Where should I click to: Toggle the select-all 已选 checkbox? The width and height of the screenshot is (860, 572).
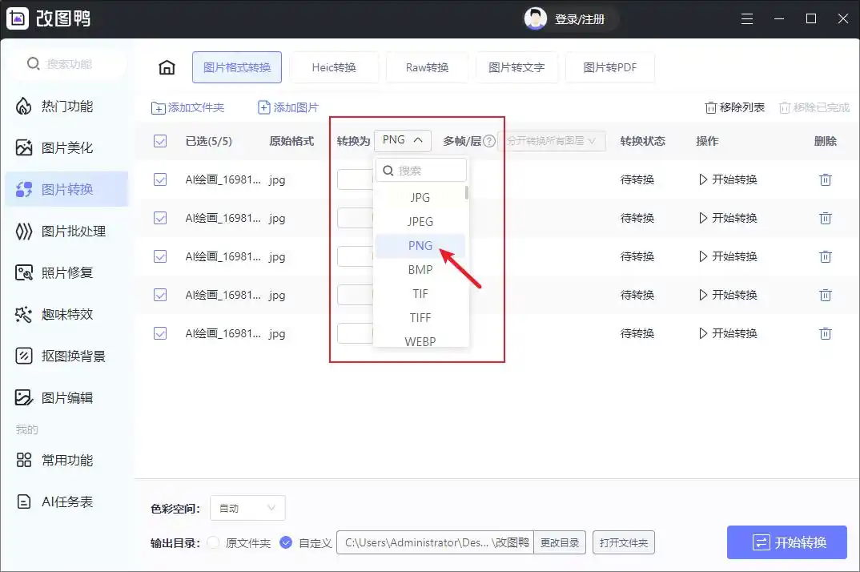coord(160,142)
